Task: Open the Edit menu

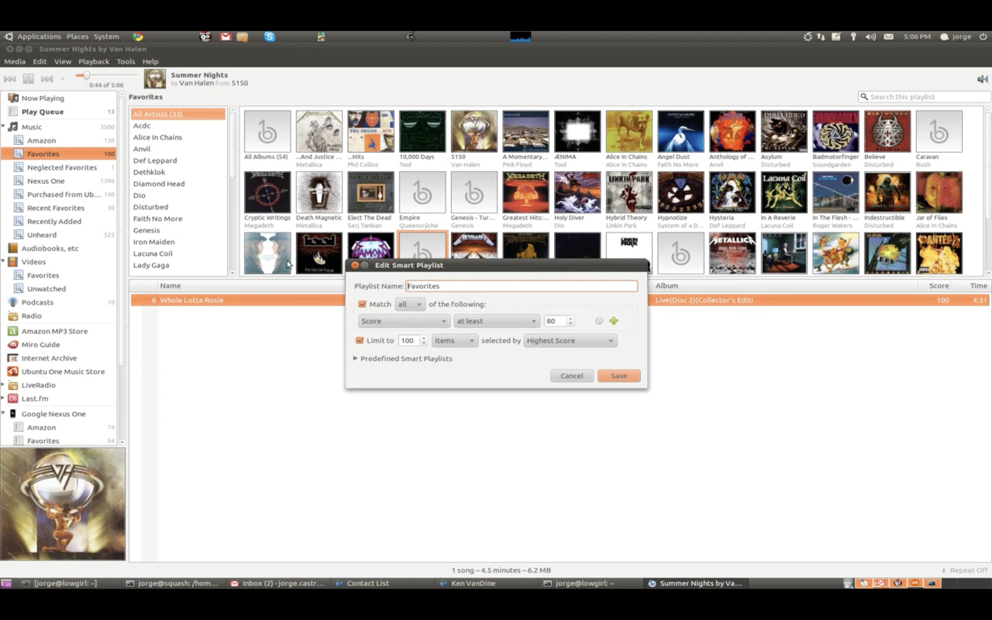Action: click(x=40, y=61)
